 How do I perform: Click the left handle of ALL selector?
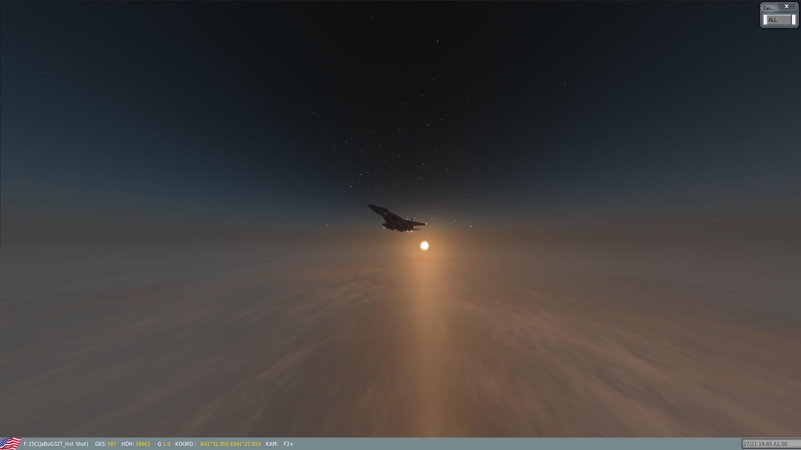pos(765,20)
